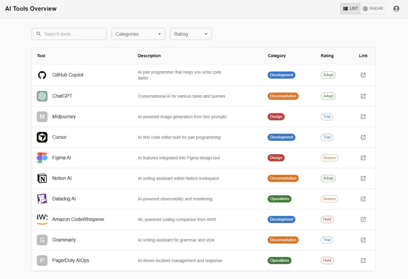
Task: Switch to the RADAR view toggle
Action: [373, 9]
